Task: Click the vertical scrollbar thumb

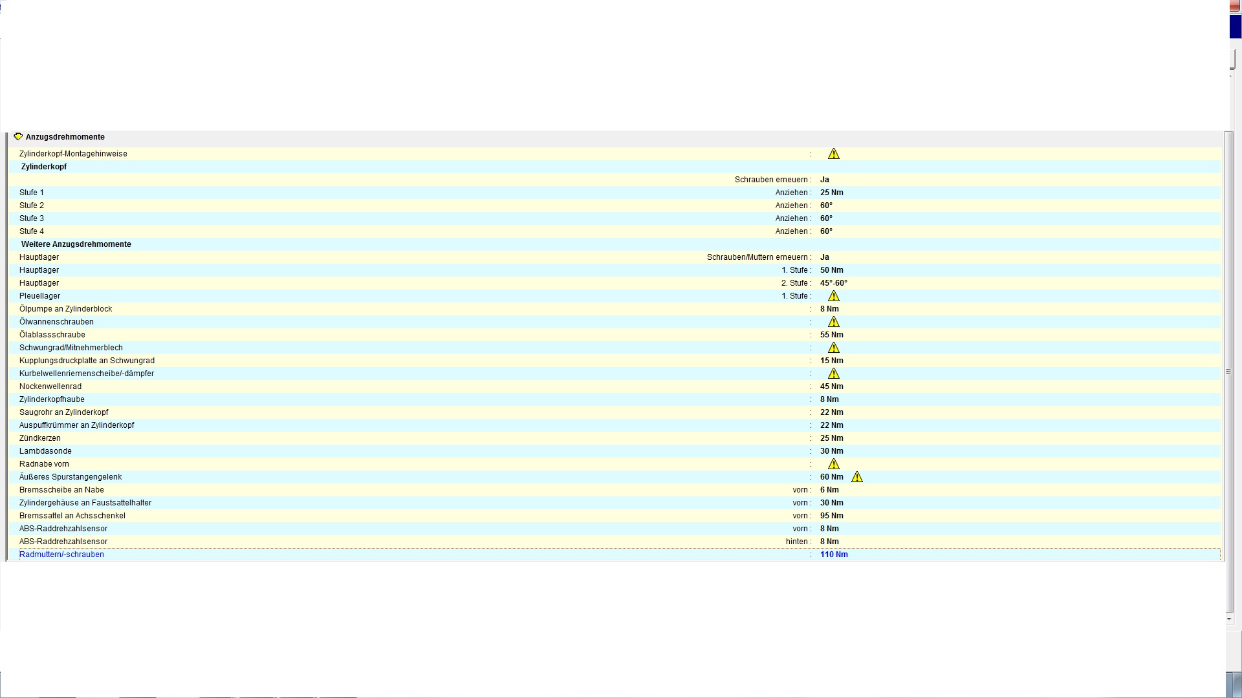Action: [1229, 372]
